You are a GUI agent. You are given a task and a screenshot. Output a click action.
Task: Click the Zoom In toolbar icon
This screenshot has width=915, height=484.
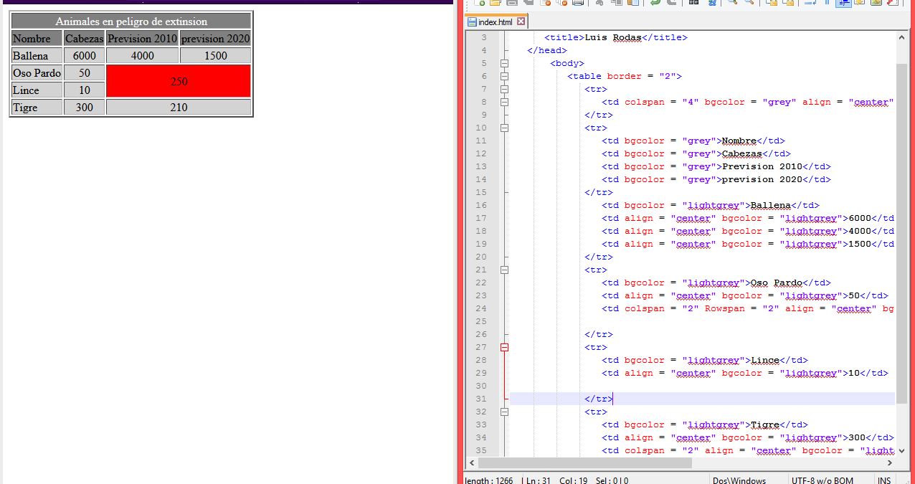[x=733, y=3]
